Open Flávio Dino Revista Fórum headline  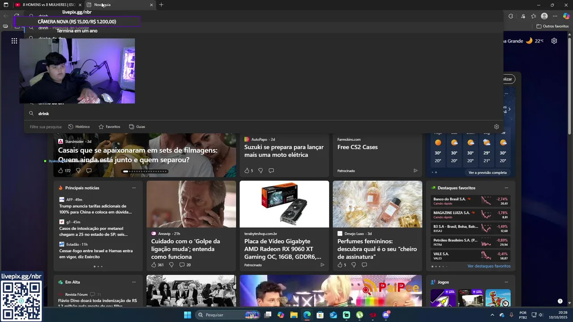tap(98, 303)
